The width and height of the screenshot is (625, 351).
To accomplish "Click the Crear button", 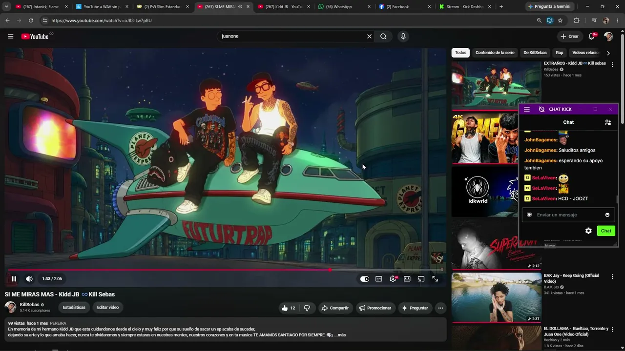I will pyautogui.click(x=569, y=36).
